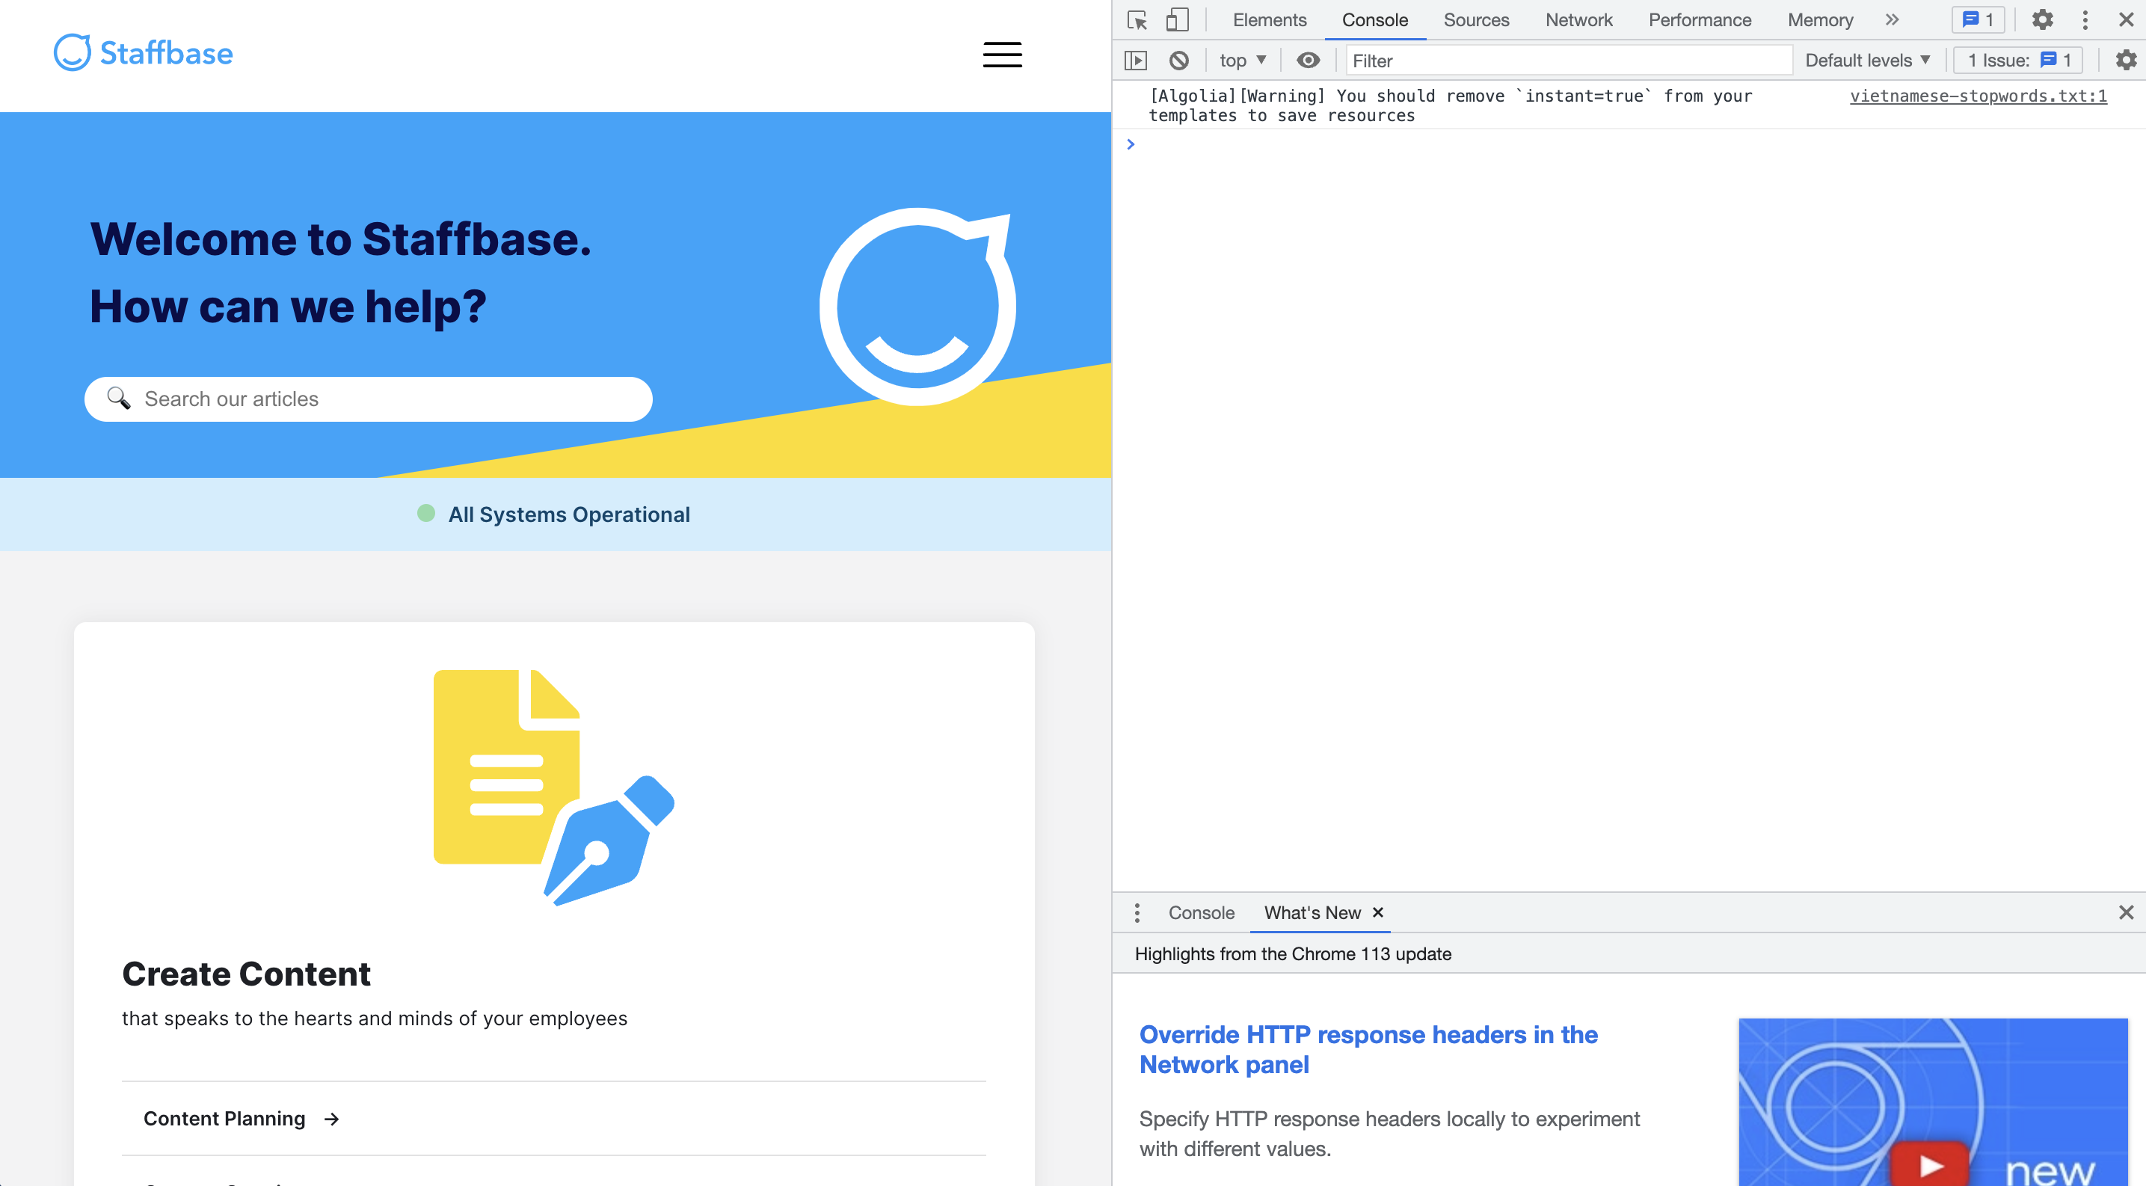Expand more DevTools tabs chevron

pyautogui.click(x=1893, y=20)
